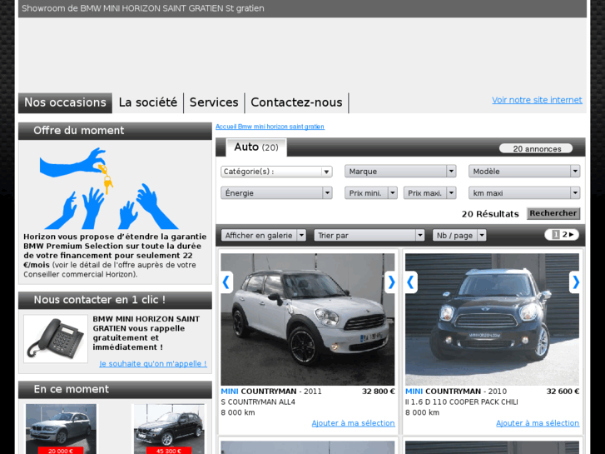The image size is (605, 454).
Task: Show previous photo of white Mini Countryman
Action: pos(226,282)
